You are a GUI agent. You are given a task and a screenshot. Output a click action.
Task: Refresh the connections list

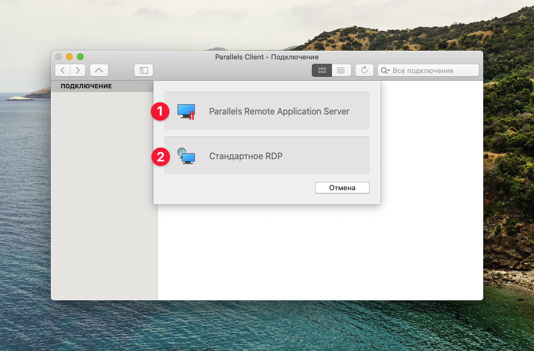pyautogui.click(x=364, y=70)
